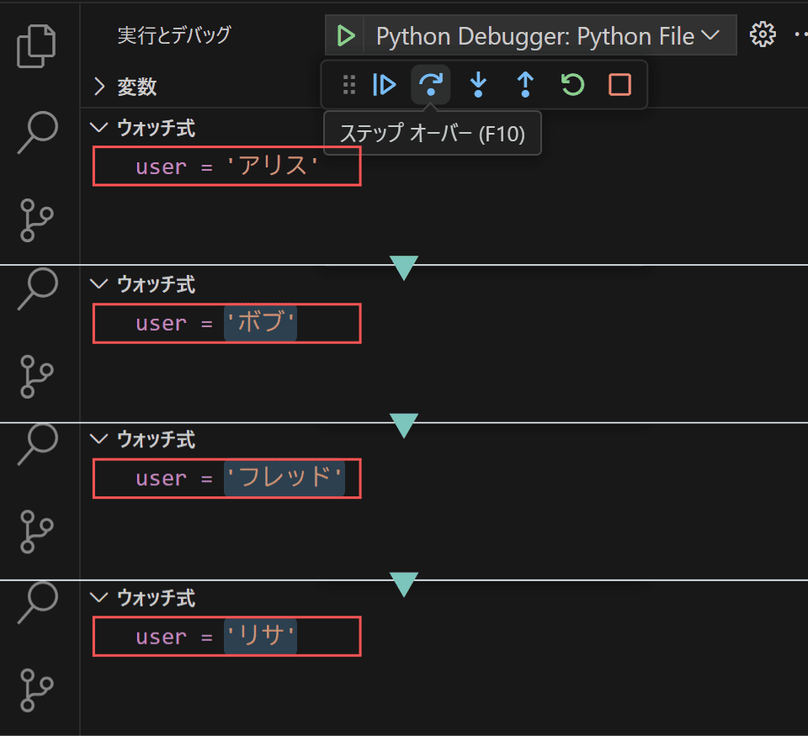This screenshot has width=808, height=736.
Task: Open the topmost Source Control branch icon
Action: pos(36,220)
